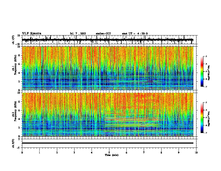This screenshot has height=171, width=221.
Task: Click inside the ch.1 spectrogram panel
Action: coord(107,68)
